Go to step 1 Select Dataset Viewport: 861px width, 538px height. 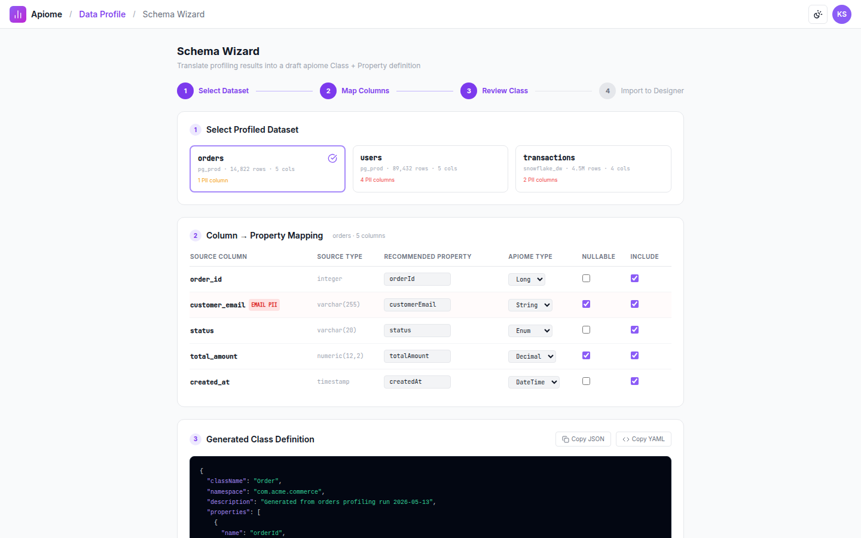213,91
